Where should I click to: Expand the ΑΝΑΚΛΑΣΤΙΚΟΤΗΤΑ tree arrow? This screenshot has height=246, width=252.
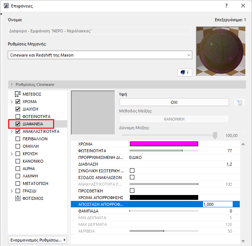[12, 131]
